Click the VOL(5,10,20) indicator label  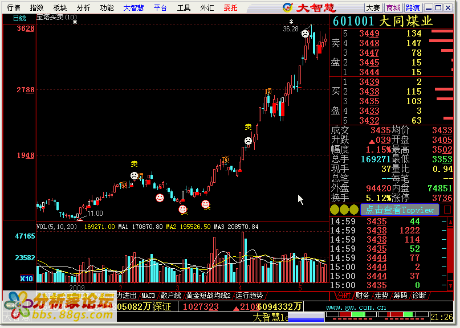point(56,227)
